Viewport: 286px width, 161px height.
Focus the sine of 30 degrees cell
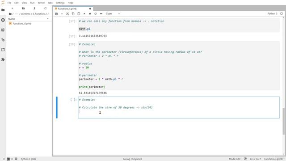click(179, 107)
